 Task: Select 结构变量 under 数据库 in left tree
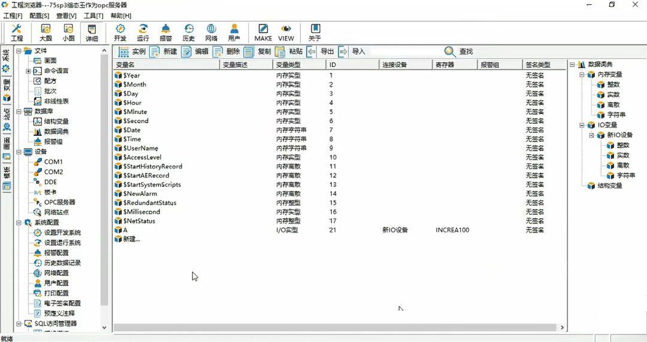click(x=56, y=121)
